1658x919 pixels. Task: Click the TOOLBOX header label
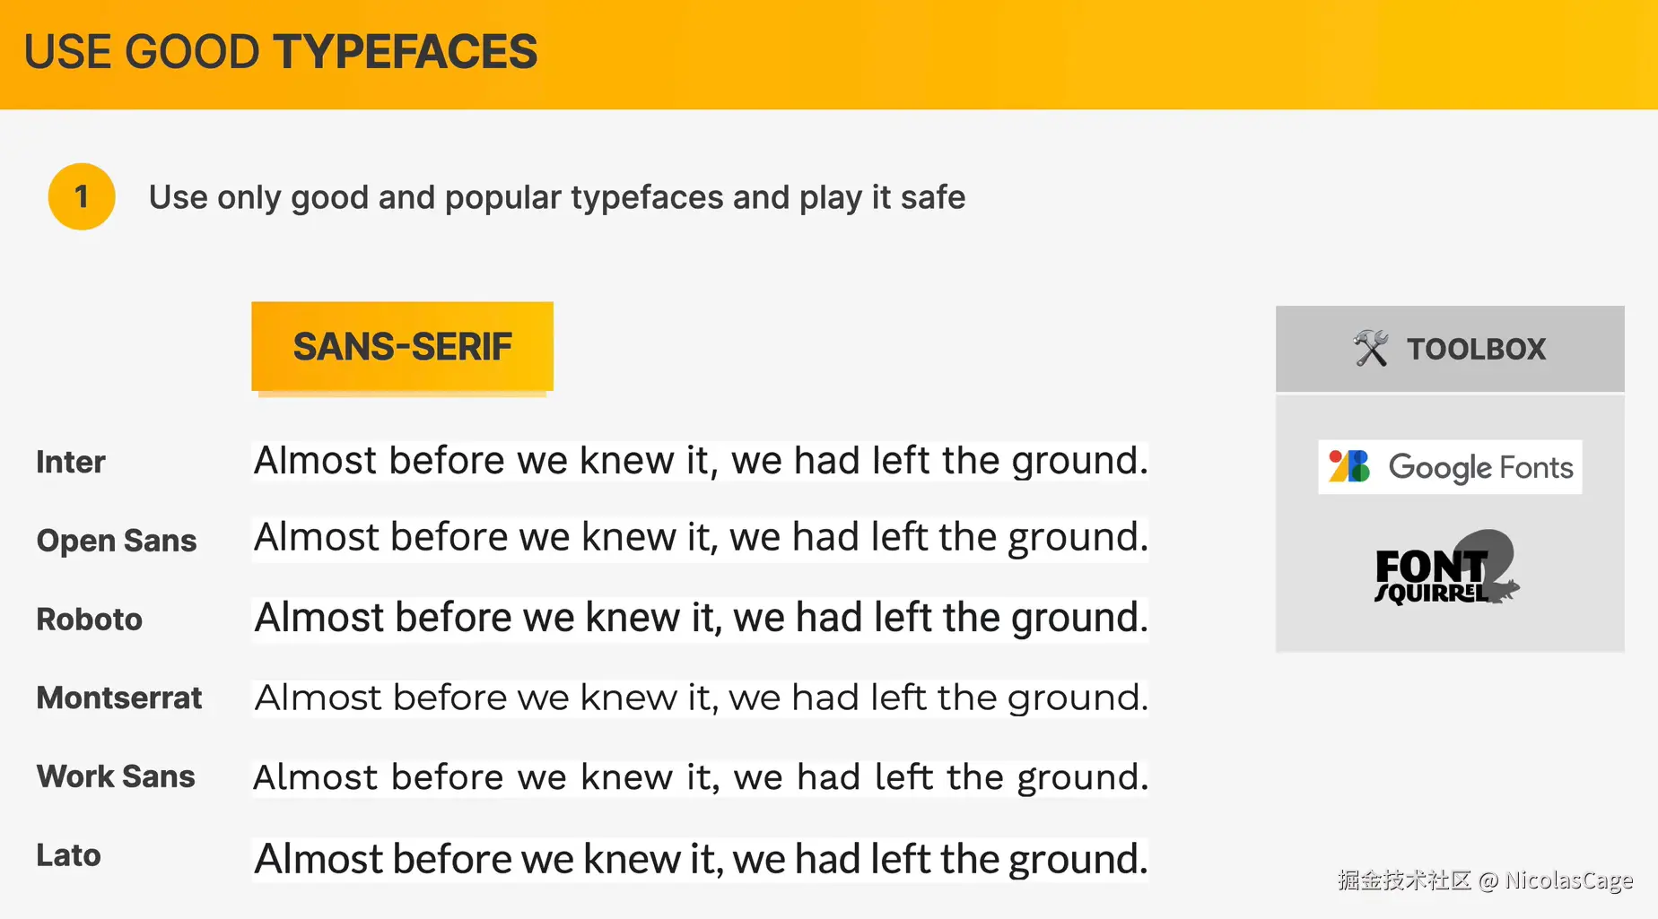[x=1476, y=349]
